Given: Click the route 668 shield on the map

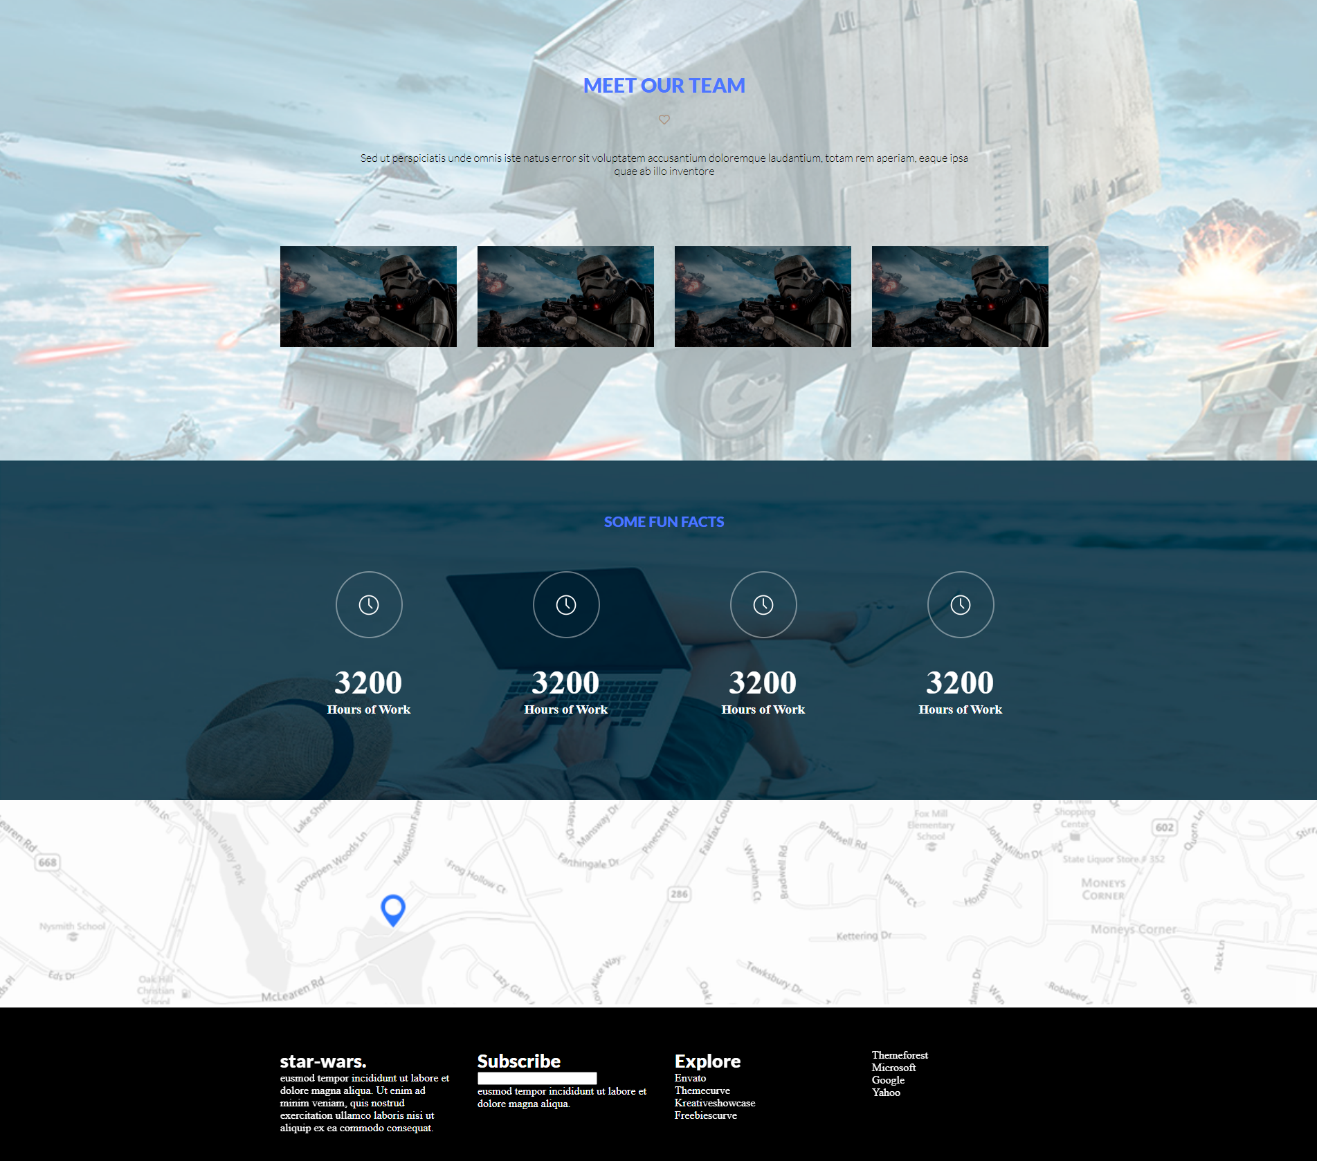Looking at the screenshot, I should point(48,862).
